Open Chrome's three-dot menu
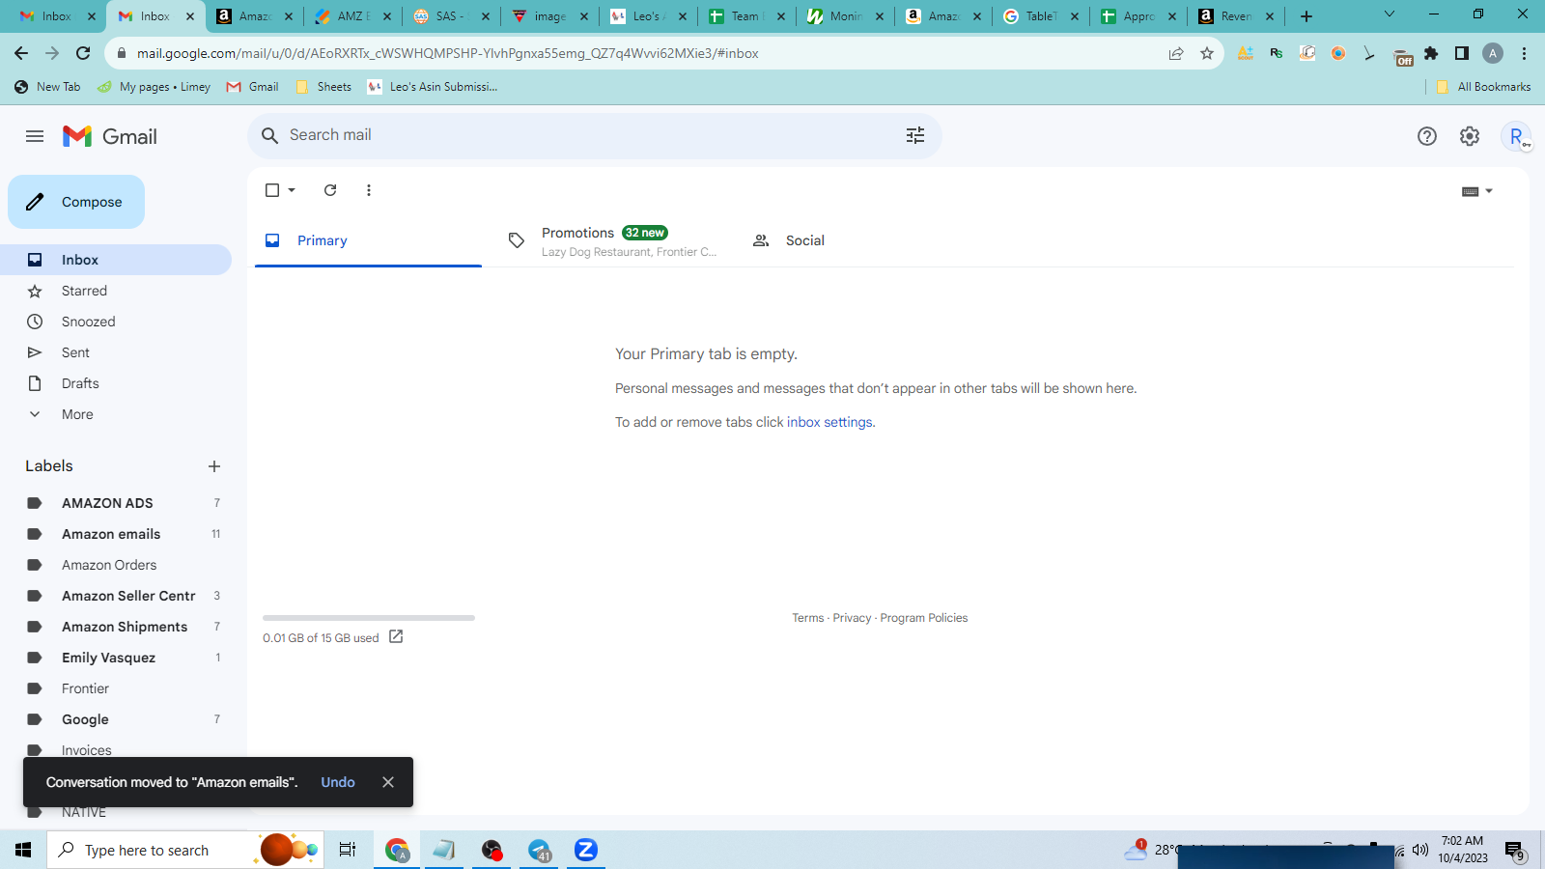Image resolution: width=1545 pixels, height=869 pixels. (1524, 53)
